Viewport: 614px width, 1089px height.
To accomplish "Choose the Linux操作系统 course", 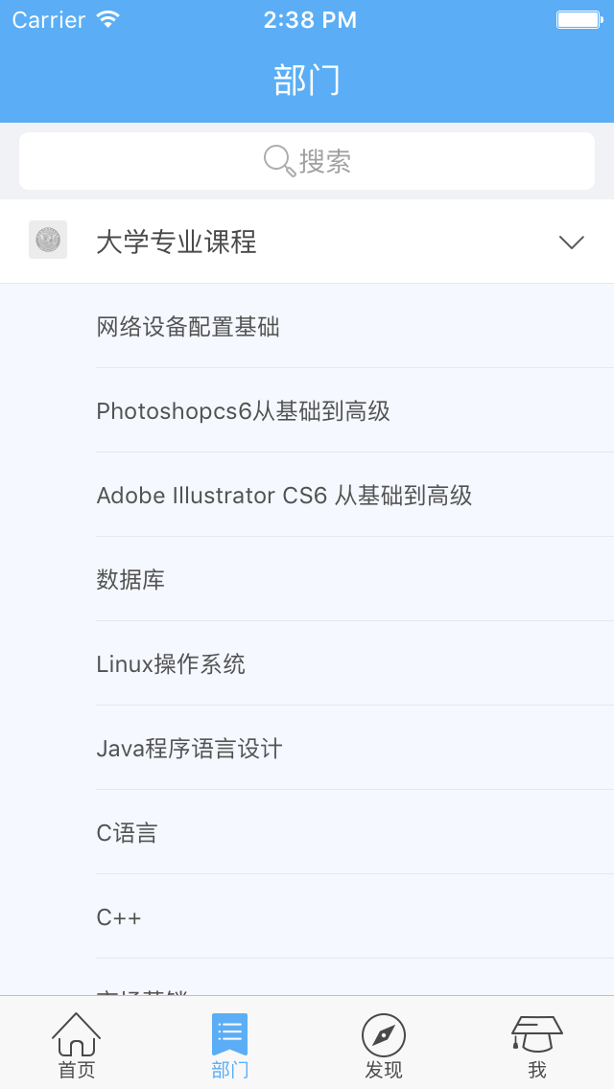I will (171, 664).
